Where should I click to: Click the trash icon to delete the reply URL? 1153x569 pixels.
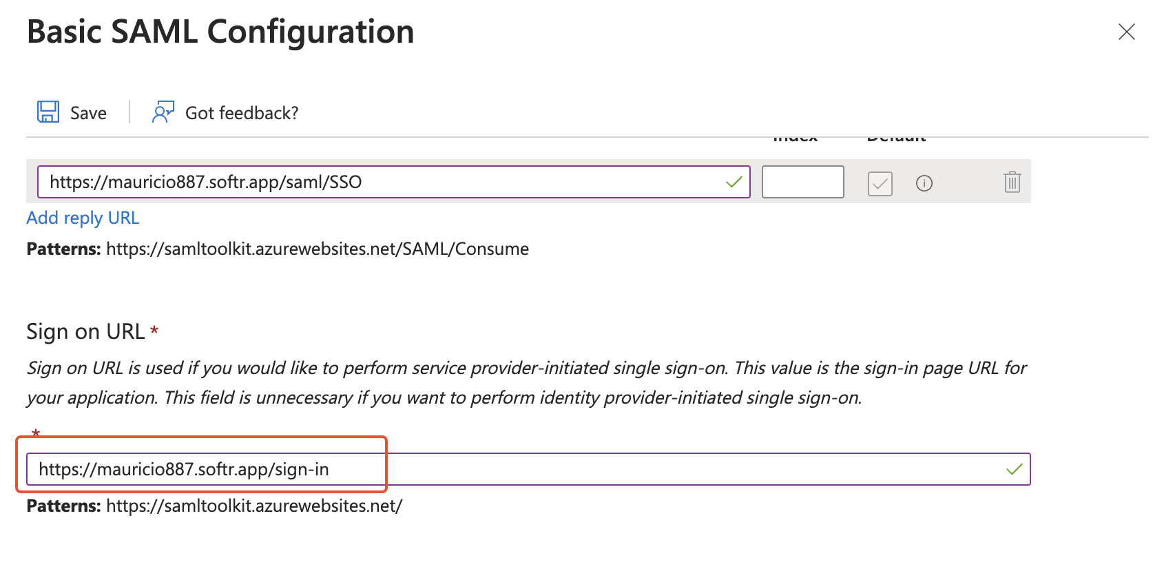point(1011,183)
